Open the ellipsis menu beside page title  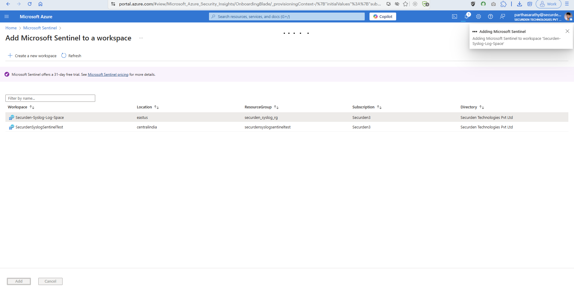(x=141, y=38)
